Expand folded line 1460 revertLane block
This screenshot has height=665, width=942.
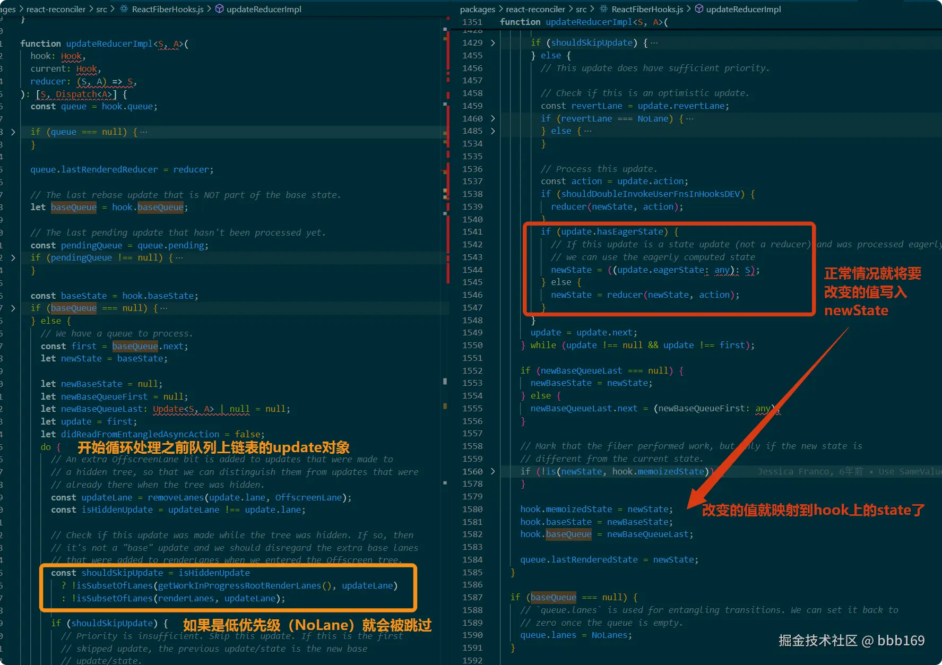(493, 118)
